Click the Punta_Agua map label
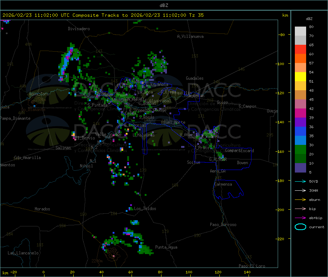328x277 pixels. [166, 247]
